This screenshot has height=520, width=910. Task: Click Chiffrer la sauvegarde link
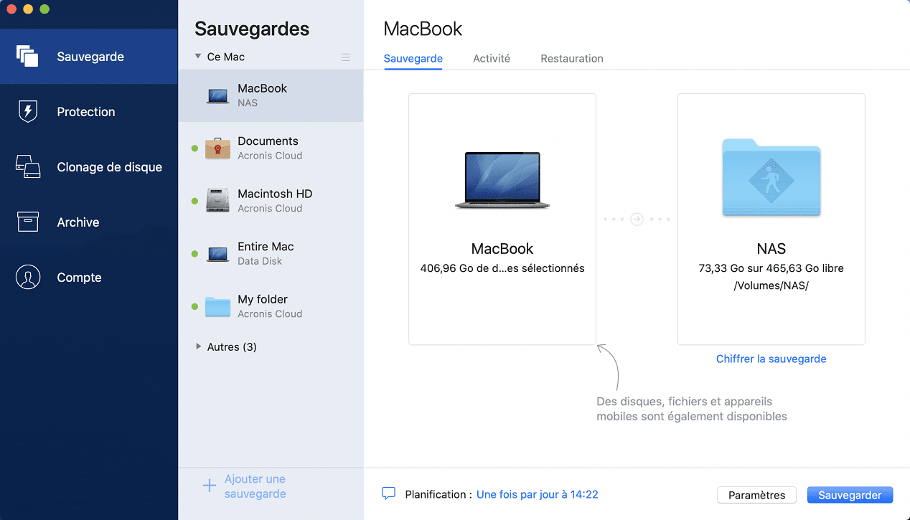click(x=771, y=359)
